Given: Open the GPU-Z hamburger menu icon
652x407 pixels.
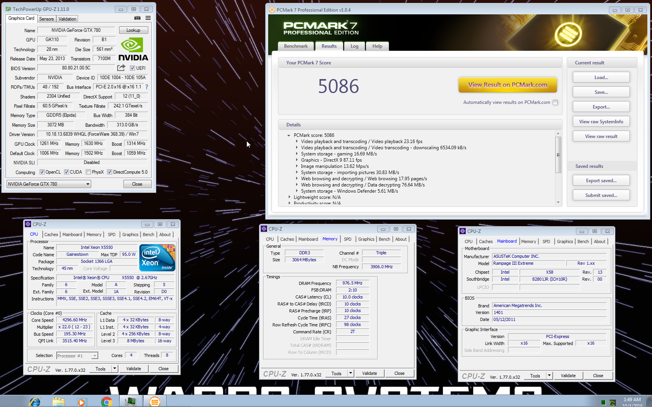Looking at the screenshot, I should [x=148, y=18].
